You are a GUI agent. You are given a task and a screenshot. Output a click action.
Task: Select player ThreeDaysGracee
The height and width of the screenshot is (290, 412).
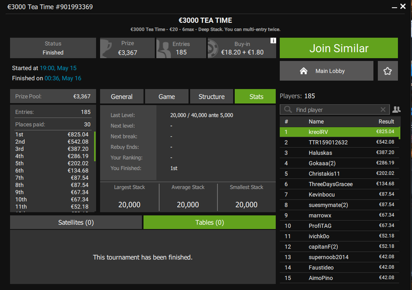click(x=339, y=184)
